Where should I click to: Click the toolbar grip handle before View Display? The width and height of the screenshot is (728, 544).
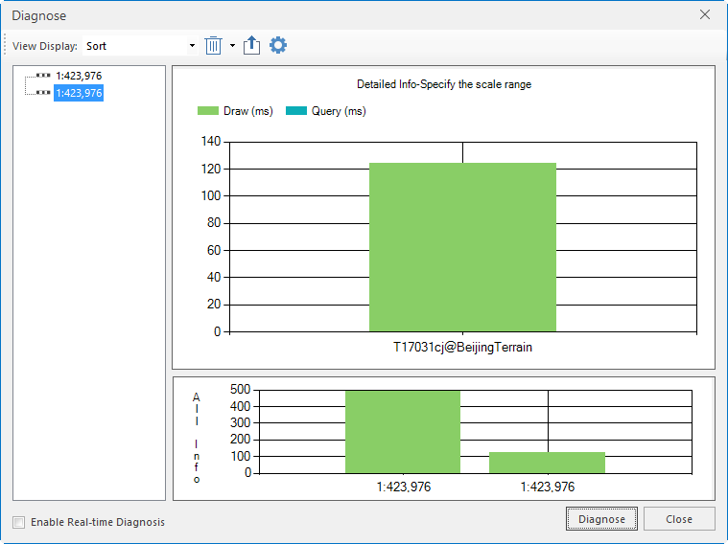point(6,46)
